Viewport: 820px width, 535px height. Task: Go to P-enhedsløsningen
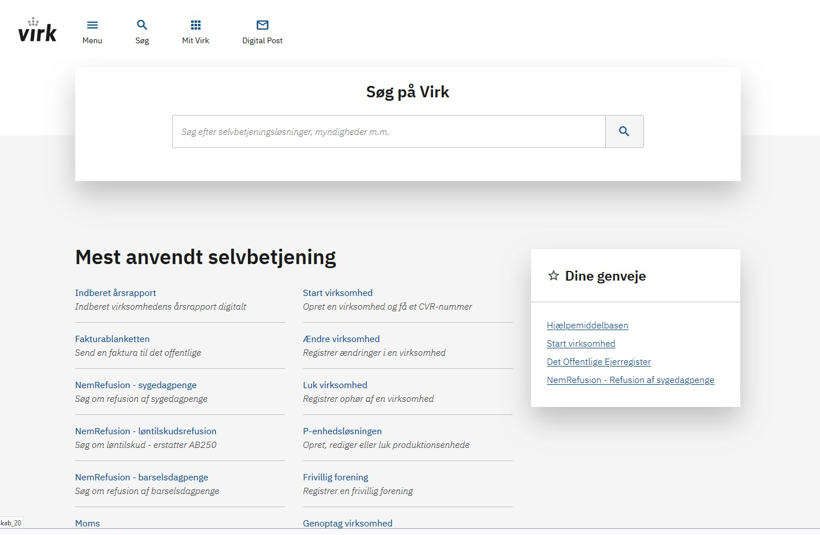point(342,431)
